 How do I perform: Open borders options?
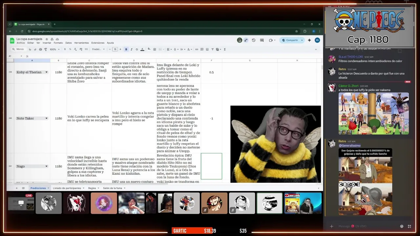155,49
